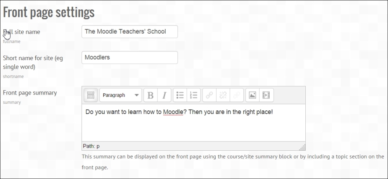Click the insert Moodle media icon
Viewport: 388px width, 179px height.
[266, 95]
